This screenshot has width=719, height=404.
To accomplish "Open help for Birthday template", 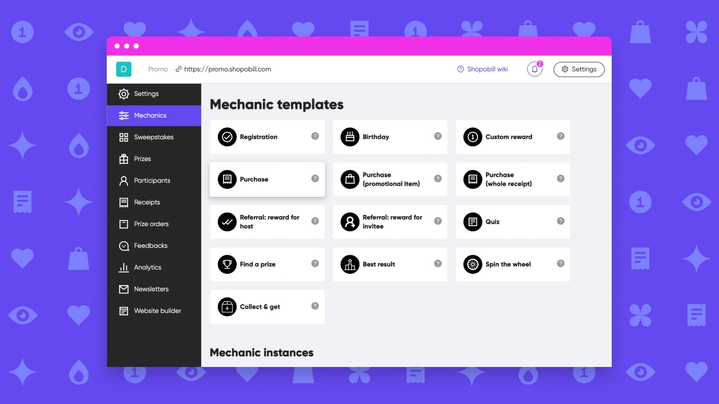I will 438,136.
